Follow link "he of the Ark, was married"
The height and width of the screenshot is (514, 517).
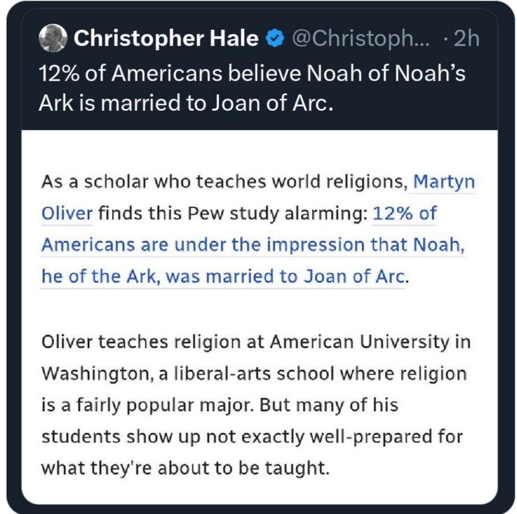[x=223, y=276]
